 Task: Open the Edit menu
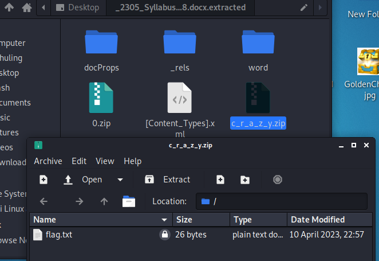(79, 161)
